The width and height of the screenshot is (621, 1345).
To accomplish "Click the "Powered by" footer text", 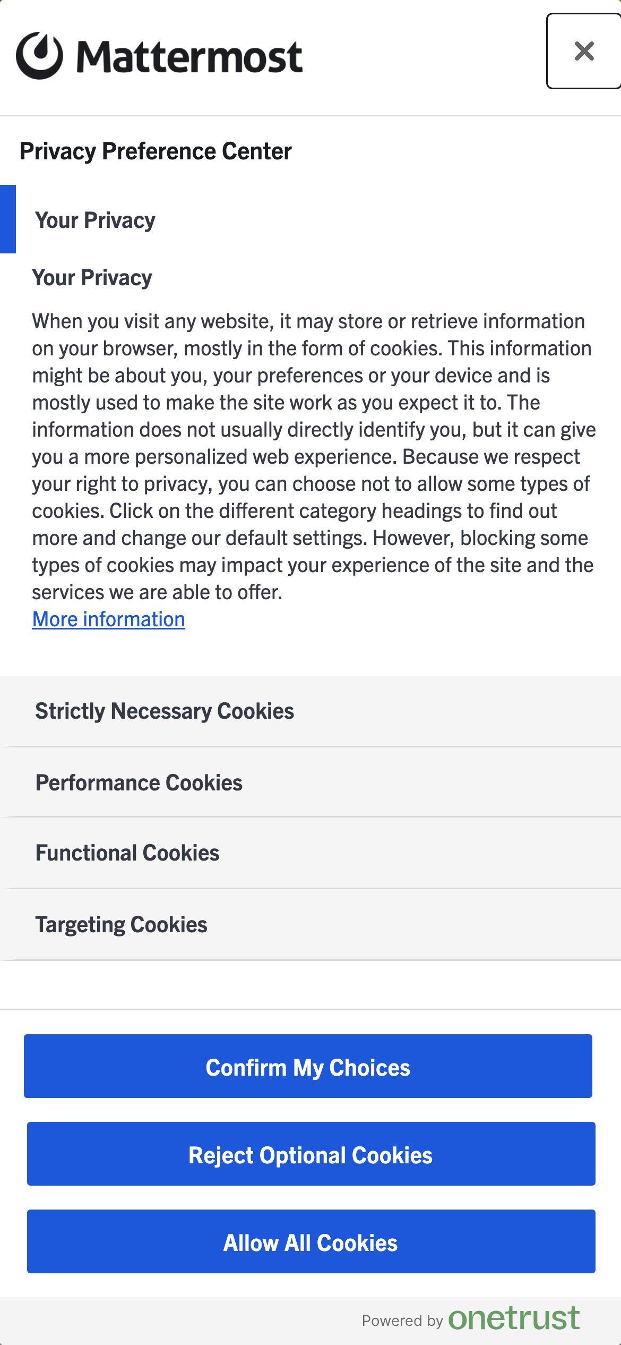I will [402, 1321].
